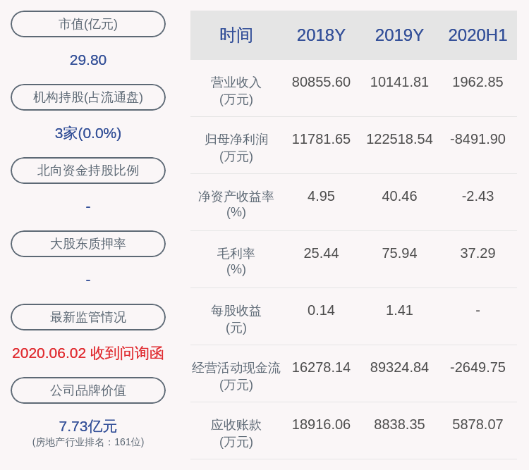Click gross margin value 37.29
Viewport: 529px width, 470px height.
[x=478, y=253]
